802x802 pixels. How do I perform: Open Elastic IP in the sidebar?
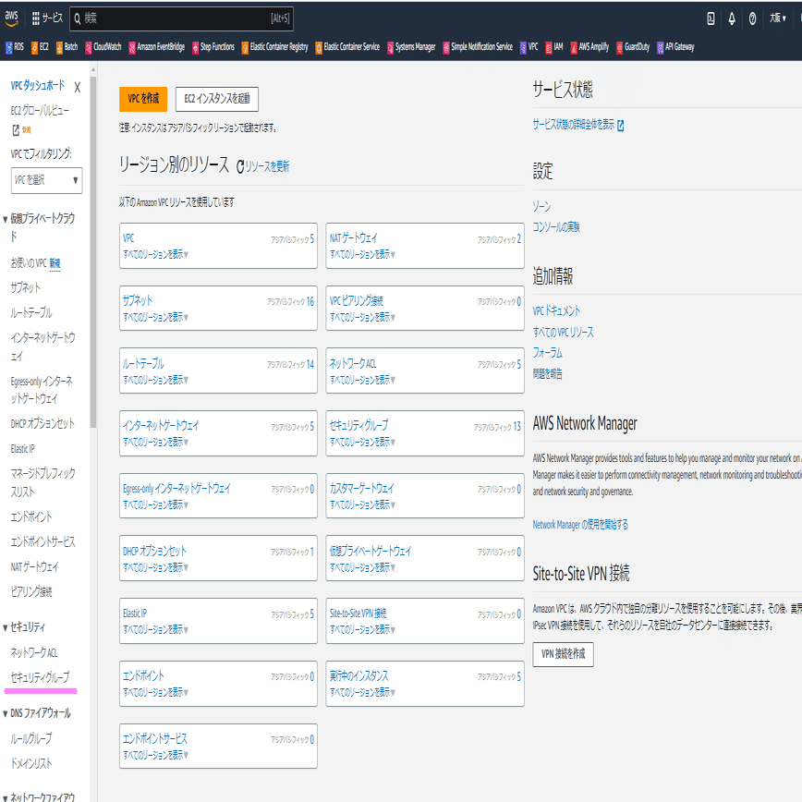pyautogui.click(x=22, y=449)
